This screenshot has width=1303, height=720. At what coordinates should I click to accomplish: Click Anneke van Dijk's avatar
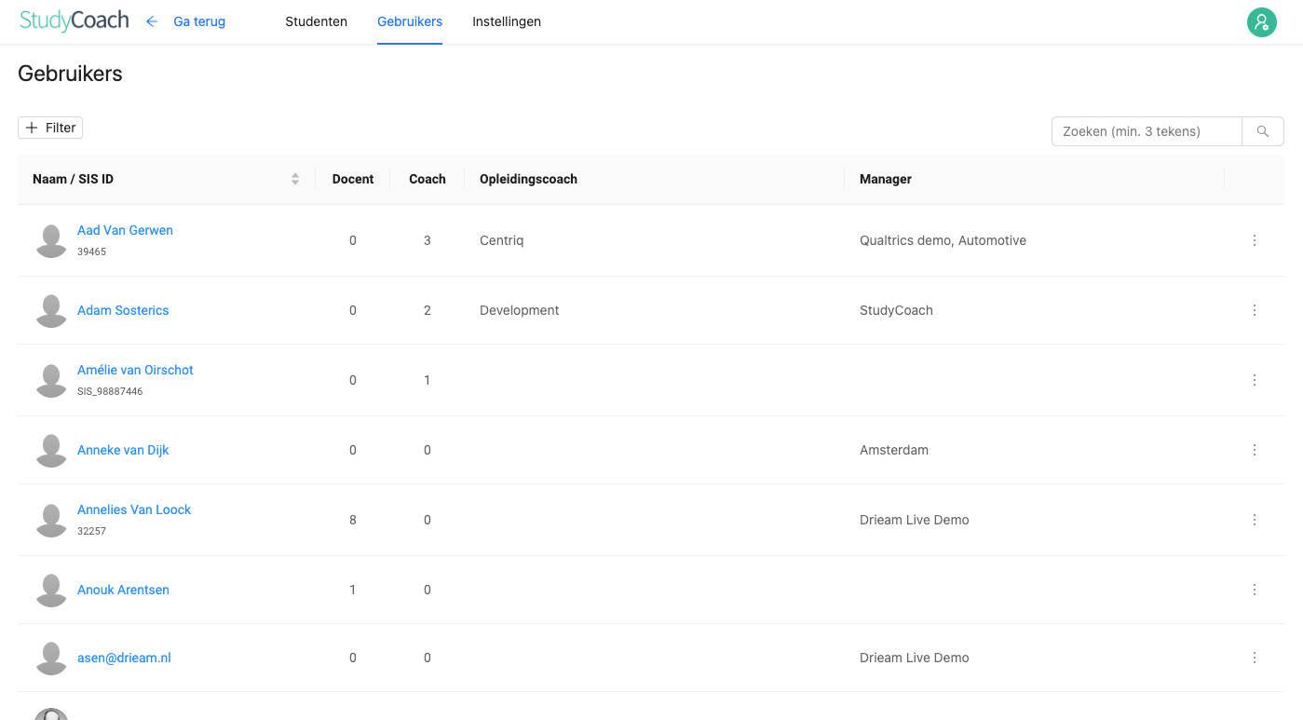point(51,450)
